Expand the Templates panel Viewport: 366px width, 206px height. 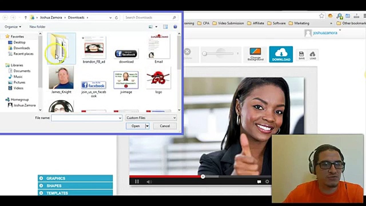click(75, 193)
